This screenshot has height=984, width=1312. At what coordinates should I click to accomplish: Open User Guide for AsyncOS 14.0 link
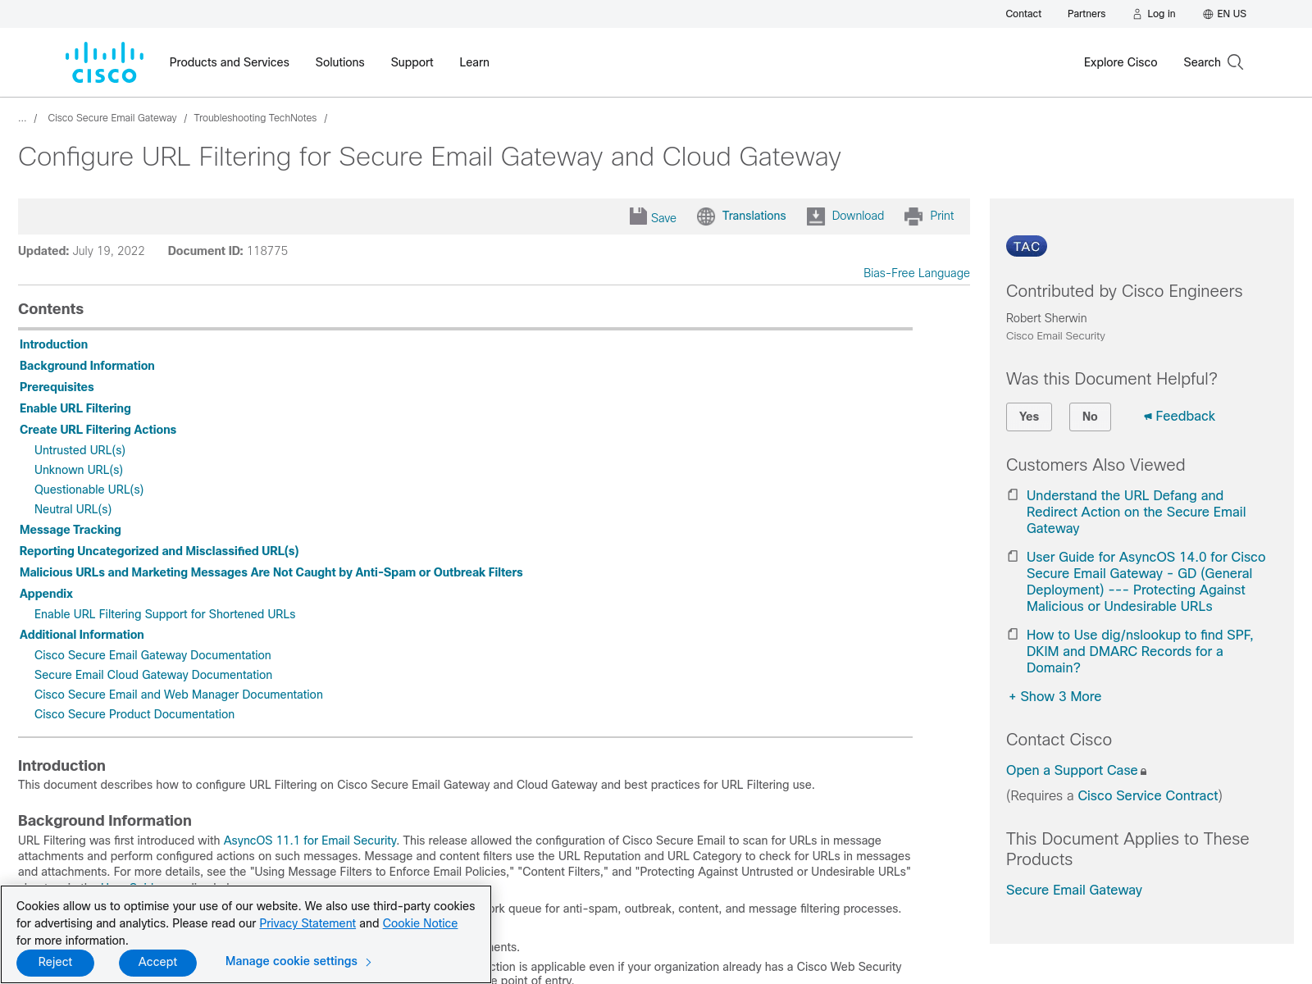pos(1146,581)
